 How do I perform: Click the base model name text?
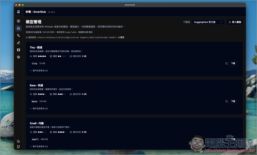[34, 102]
